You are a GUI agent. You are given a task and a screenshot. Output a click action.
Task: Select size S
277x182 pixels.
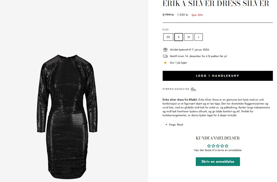179,37
